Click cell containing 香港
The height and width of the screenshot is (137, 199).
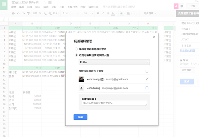15,96
